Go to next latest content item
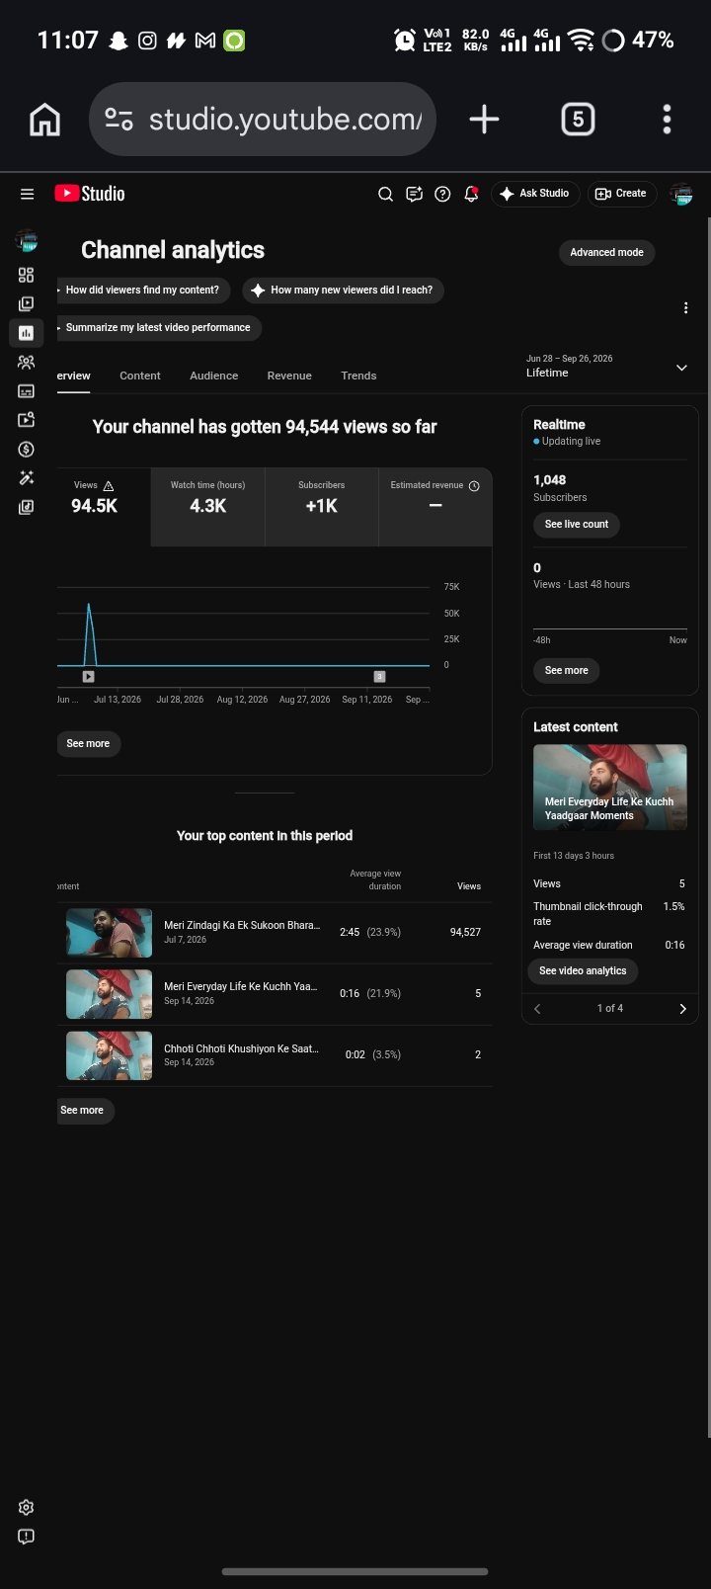 click(x=682, y=1009)
